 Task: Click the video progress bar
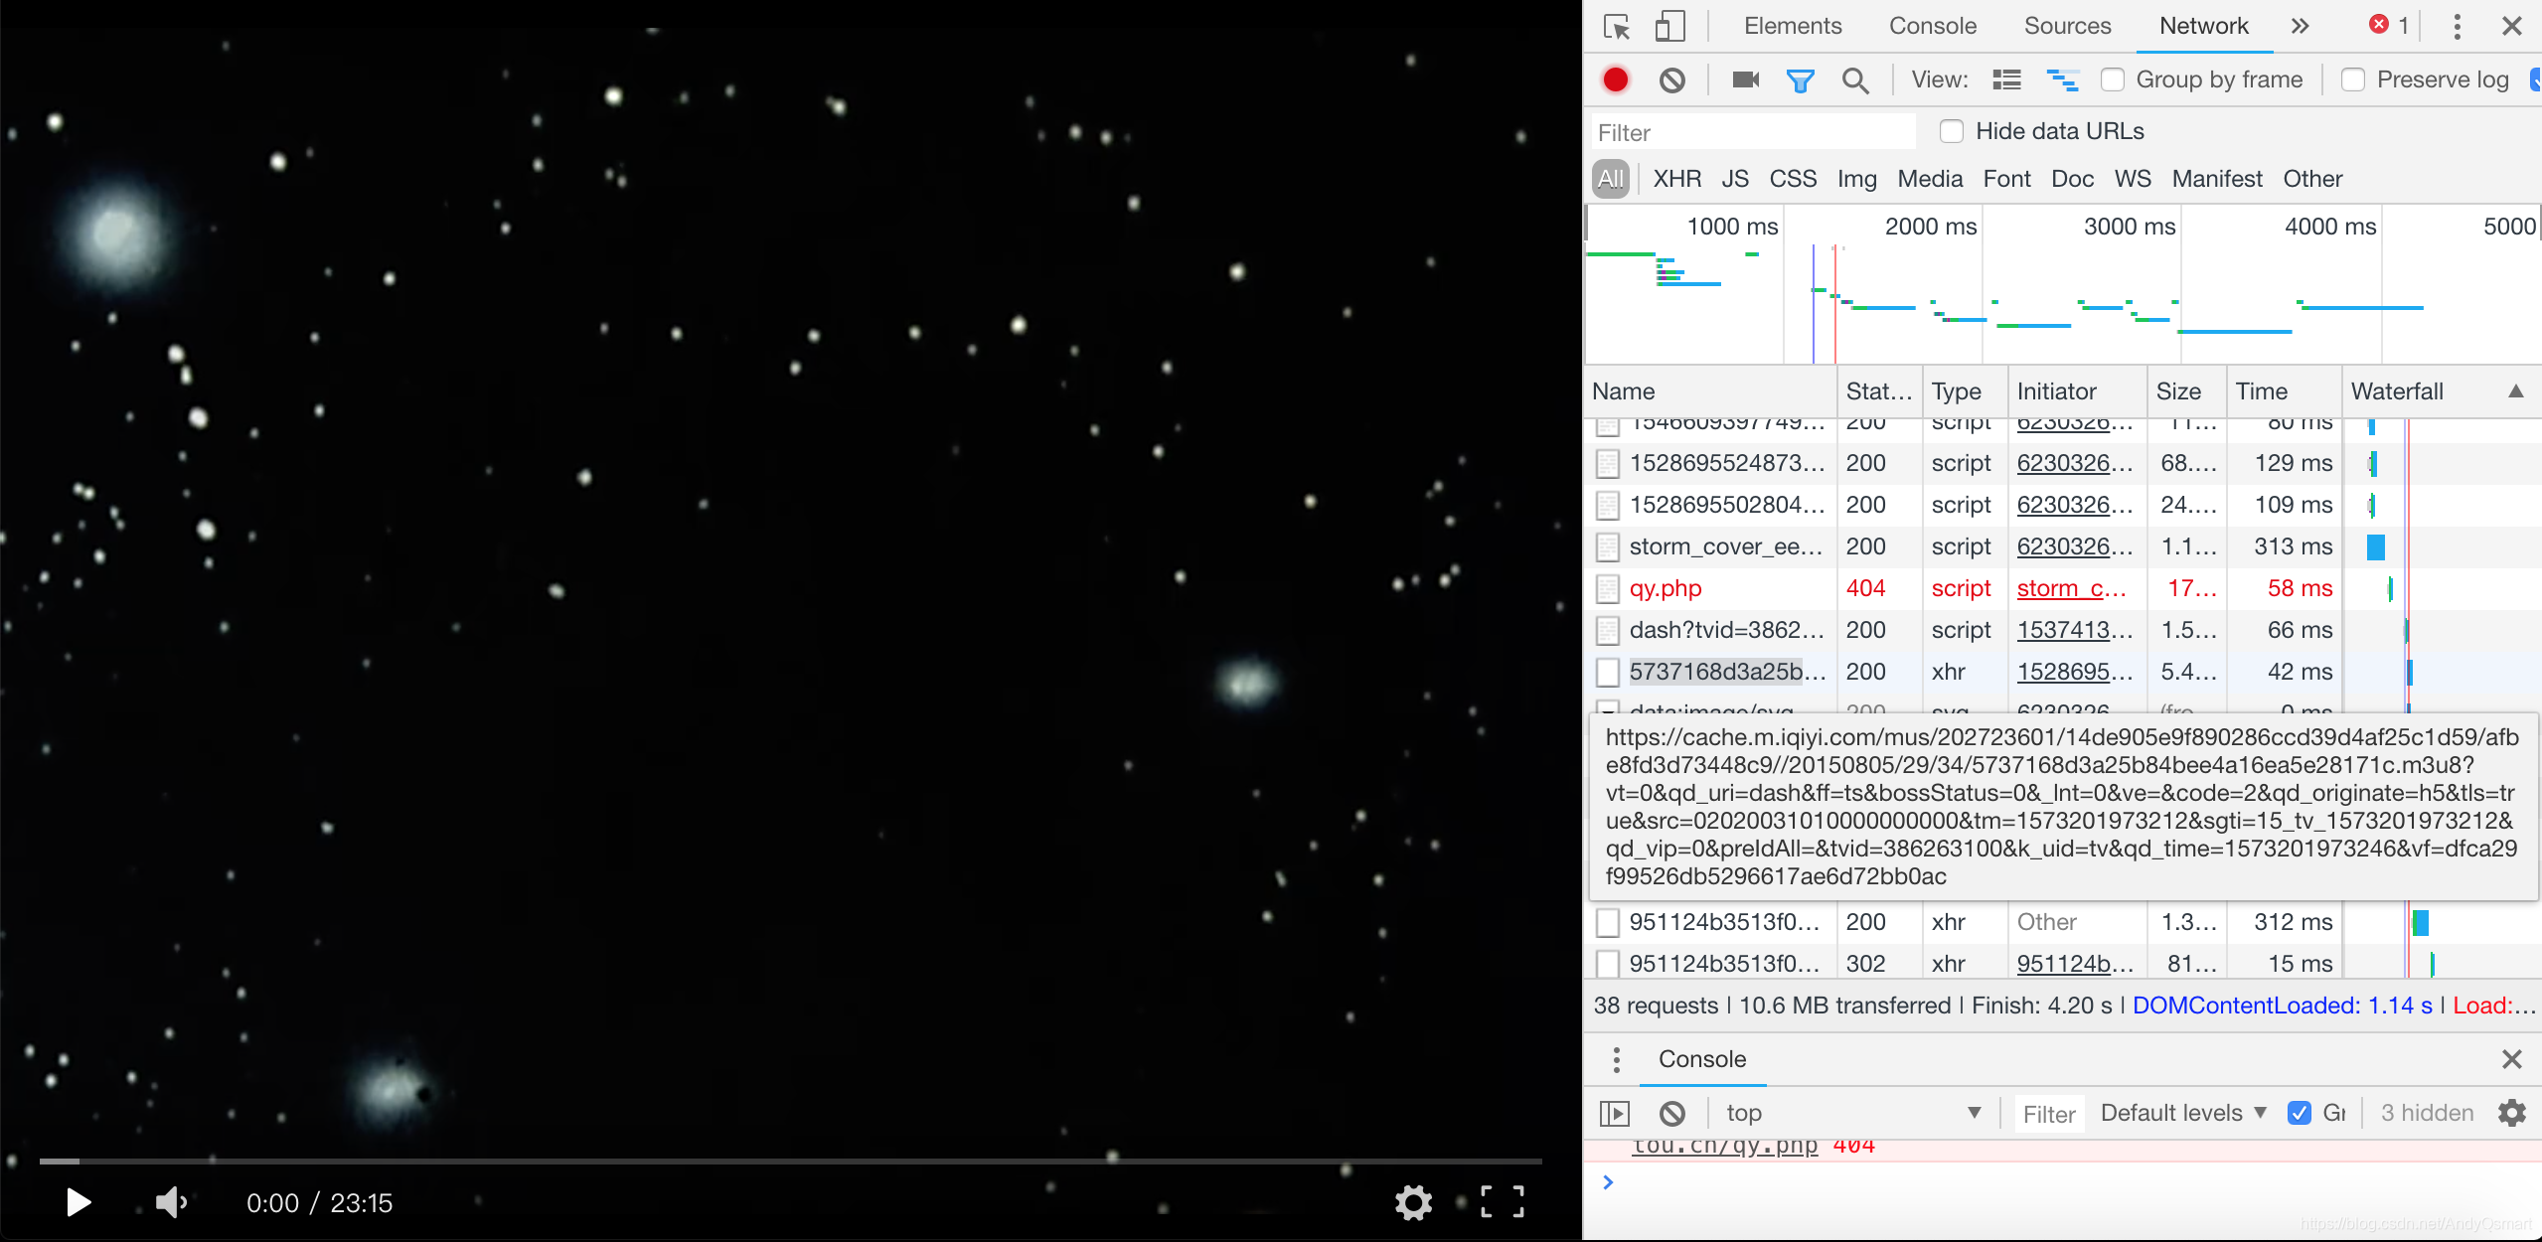(x=790, y=1161)
